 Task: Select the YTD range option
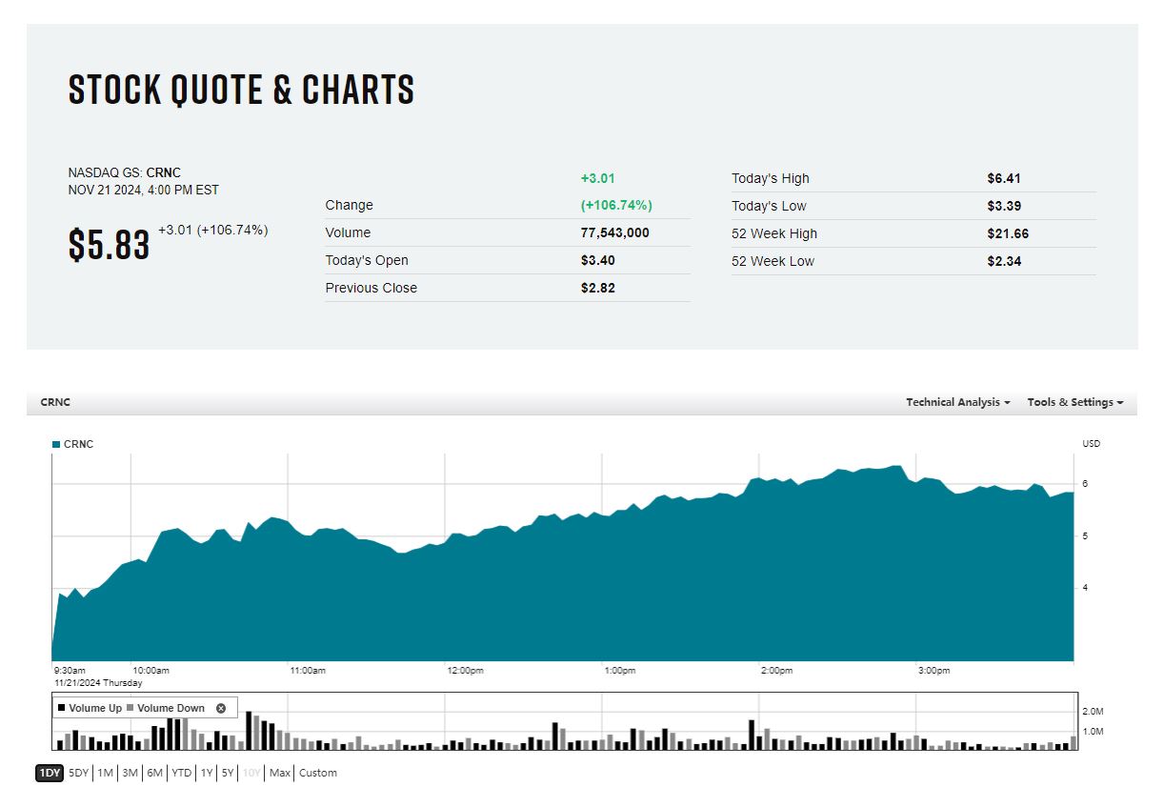click(x=181, y=773)
